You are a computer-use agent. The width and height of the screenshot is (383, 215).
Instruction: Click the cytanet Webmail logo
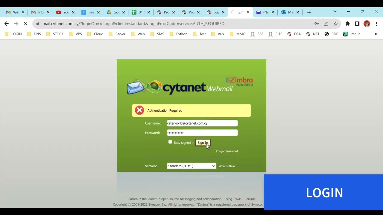[x=180, y=87]
